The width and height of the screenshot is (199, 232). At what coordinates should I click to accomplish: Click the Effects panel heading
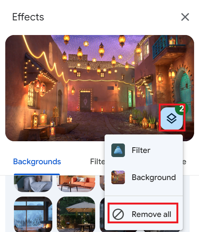point(28,17)
